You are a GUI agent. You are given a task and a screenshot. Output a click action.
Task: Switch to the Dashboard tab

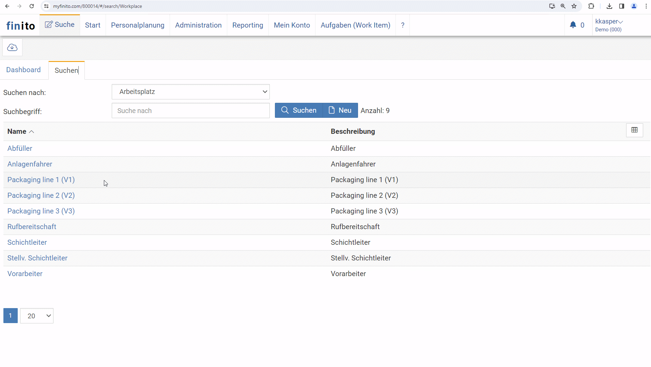coord(24,70)
